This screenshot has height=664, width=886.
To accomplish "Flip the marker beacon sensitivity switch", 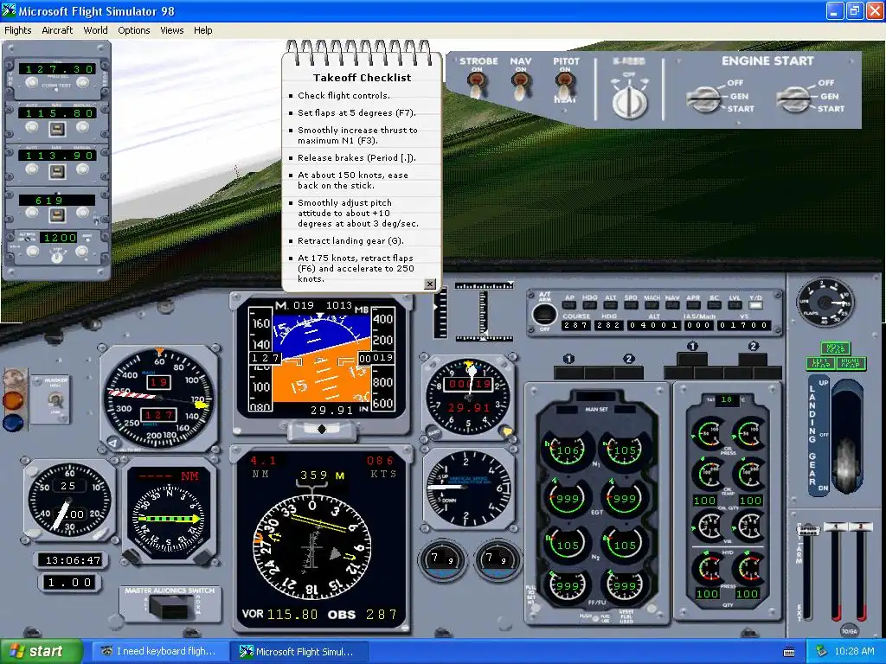I will 55,399.
